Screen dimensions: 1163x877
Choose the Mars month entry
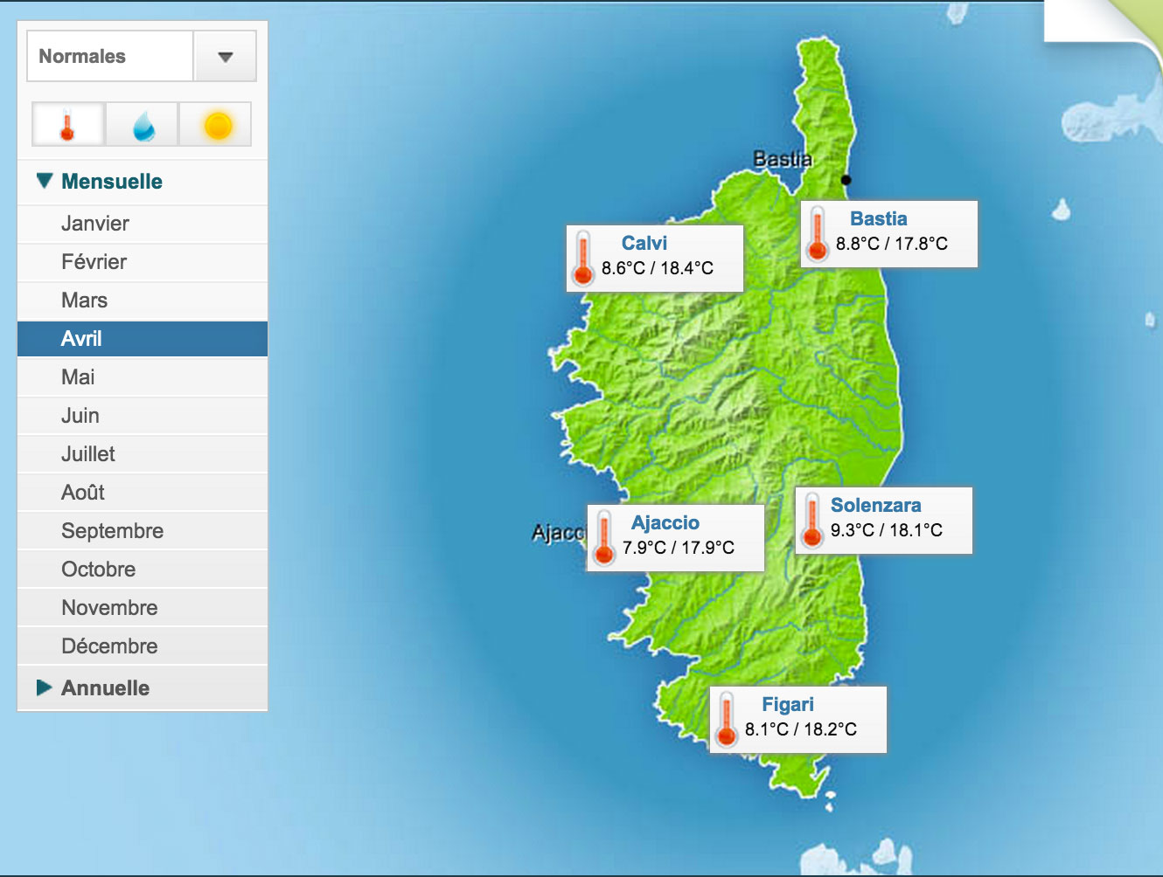(143, 300)
